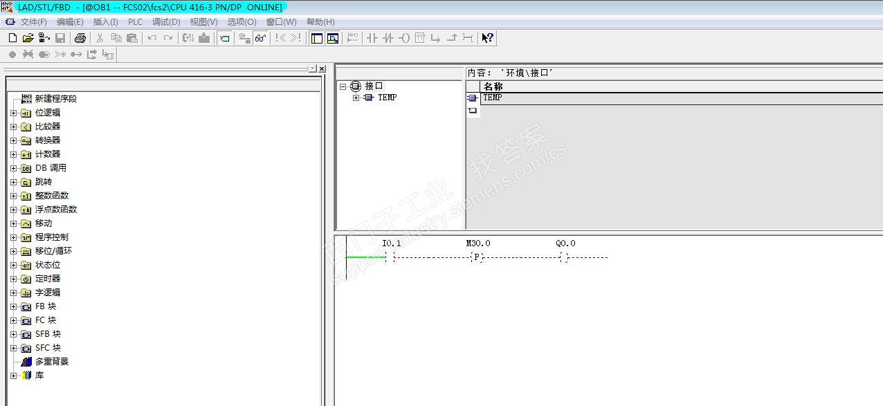Click the set breakpoint icon
The image size is (883, 406).
click(x=12, y=54)
